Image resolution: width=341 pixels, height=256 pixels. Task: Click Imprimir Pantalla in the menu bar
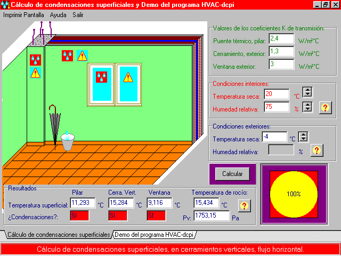point(23,15)
